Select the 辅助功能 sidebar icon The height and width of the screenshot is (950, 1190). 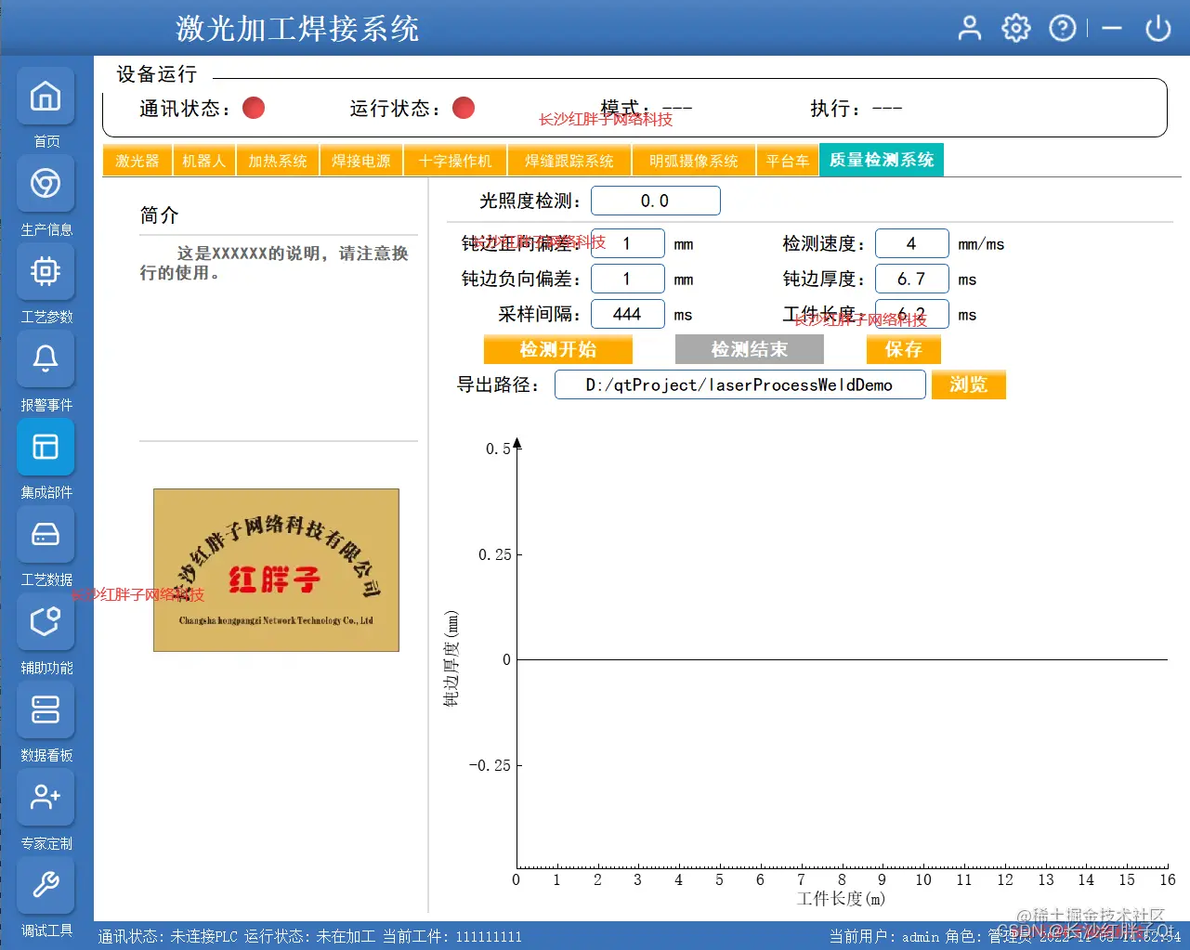tap(46, 621)
